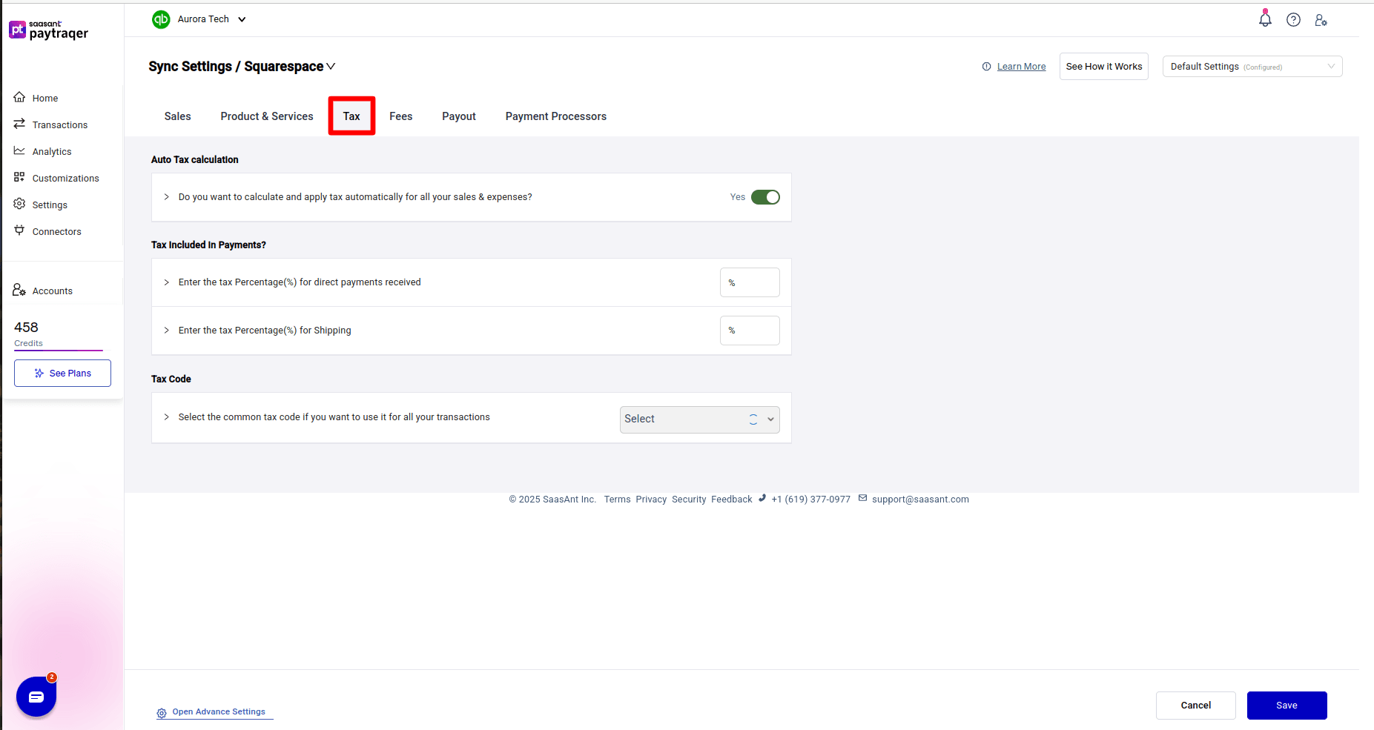Switch to the Fees tab
Image resolution: width=1374 pixels, height=730 pixels.
pos(400,116)
